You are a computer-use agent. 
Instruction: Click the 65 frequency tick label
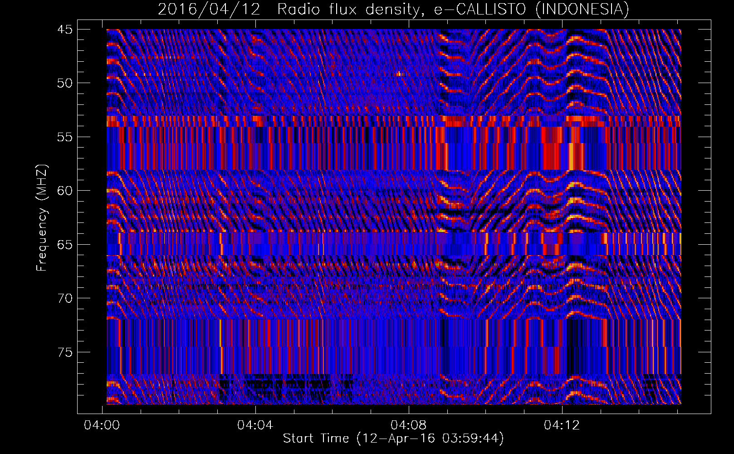tap(64, 245)
